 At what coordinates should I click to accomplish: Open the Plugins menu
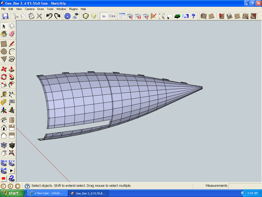pyautogui.click(x=73, y=9)
